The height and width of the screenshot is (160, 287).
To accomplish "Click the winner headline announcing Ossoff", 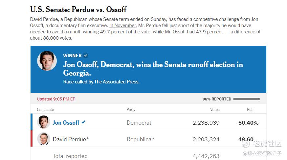I will click(x=153, y=69).
